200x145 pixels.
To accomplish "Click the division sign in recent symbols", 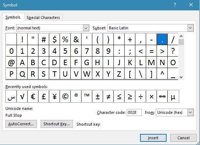I will [140, 96].
